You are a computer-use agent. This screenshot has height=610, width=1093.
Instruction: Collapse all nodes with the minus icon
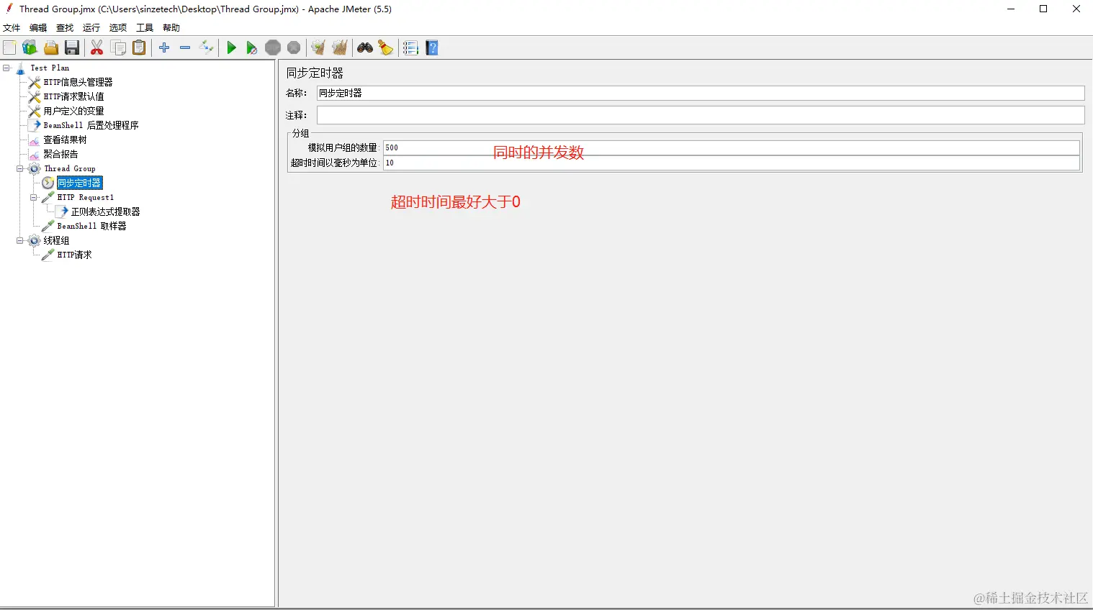click(x=185, y=47)
